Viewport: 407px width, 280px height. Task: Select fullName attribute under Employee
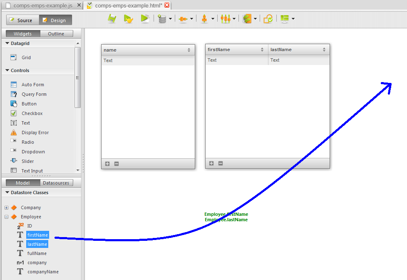(37, 253)
